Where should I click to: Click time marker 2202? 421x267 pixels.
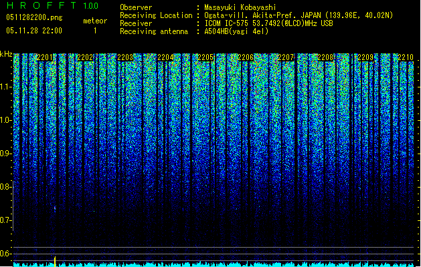coord(85,57)
